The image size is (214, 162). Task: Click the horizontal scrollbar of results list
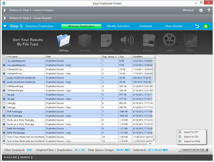(x=76, y=144)
